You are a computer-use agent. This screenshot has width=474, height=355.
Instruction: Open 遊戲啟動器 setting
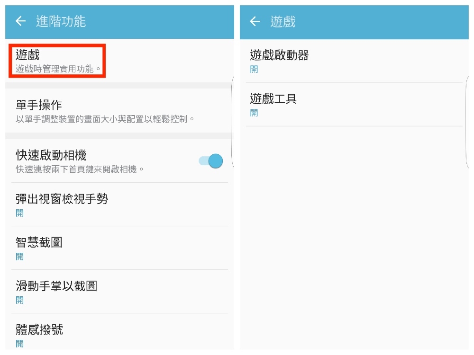click(x=354, y=61)
